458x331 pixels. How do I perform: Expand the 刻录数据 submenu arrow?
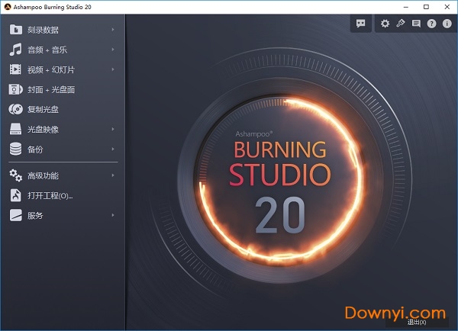pyautogui.click(x=113, y=30)
